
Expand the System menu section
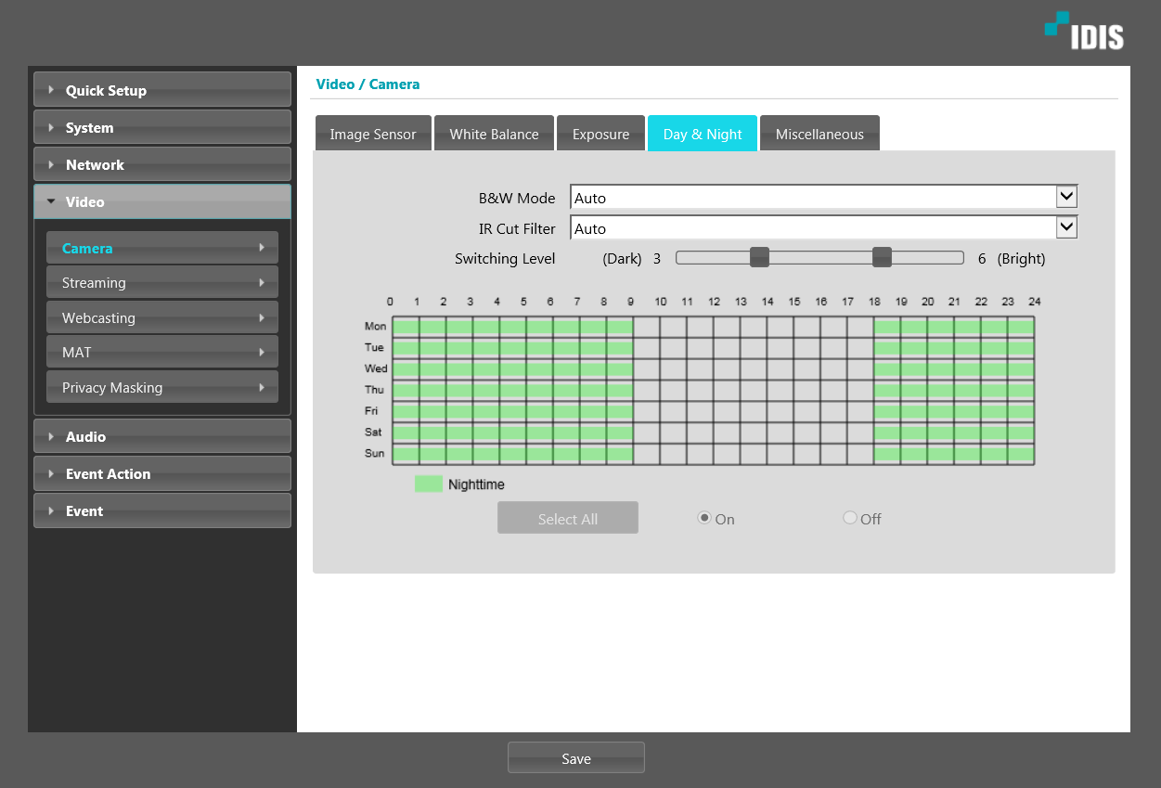point(162,127)
